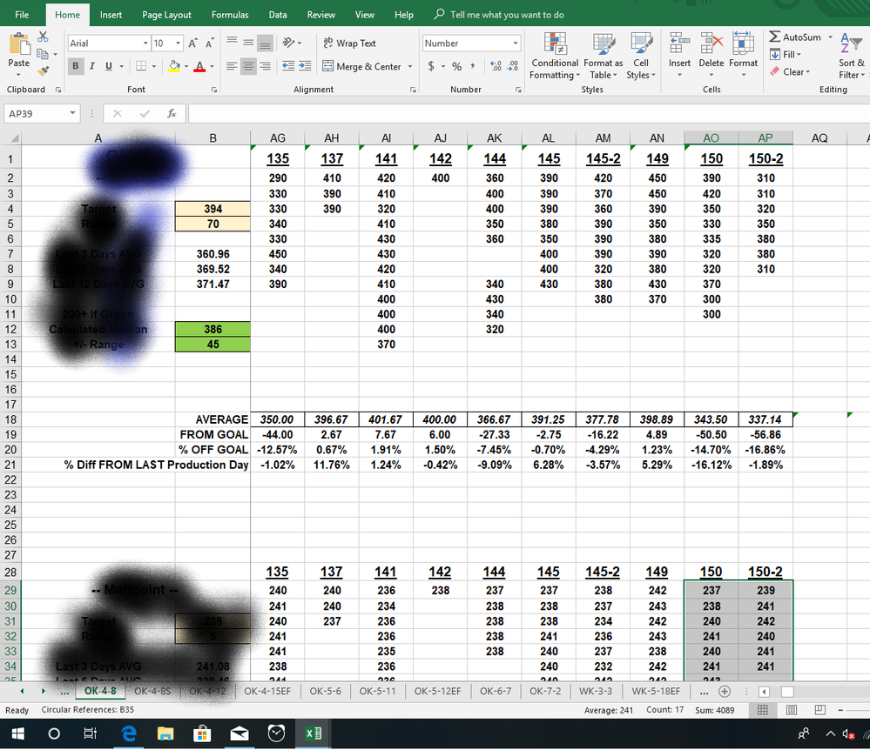Image resolution: width=870 pixels, height=750 pixels.
Task: Decrease font size with smaller A icon
Action: [209, 44]
